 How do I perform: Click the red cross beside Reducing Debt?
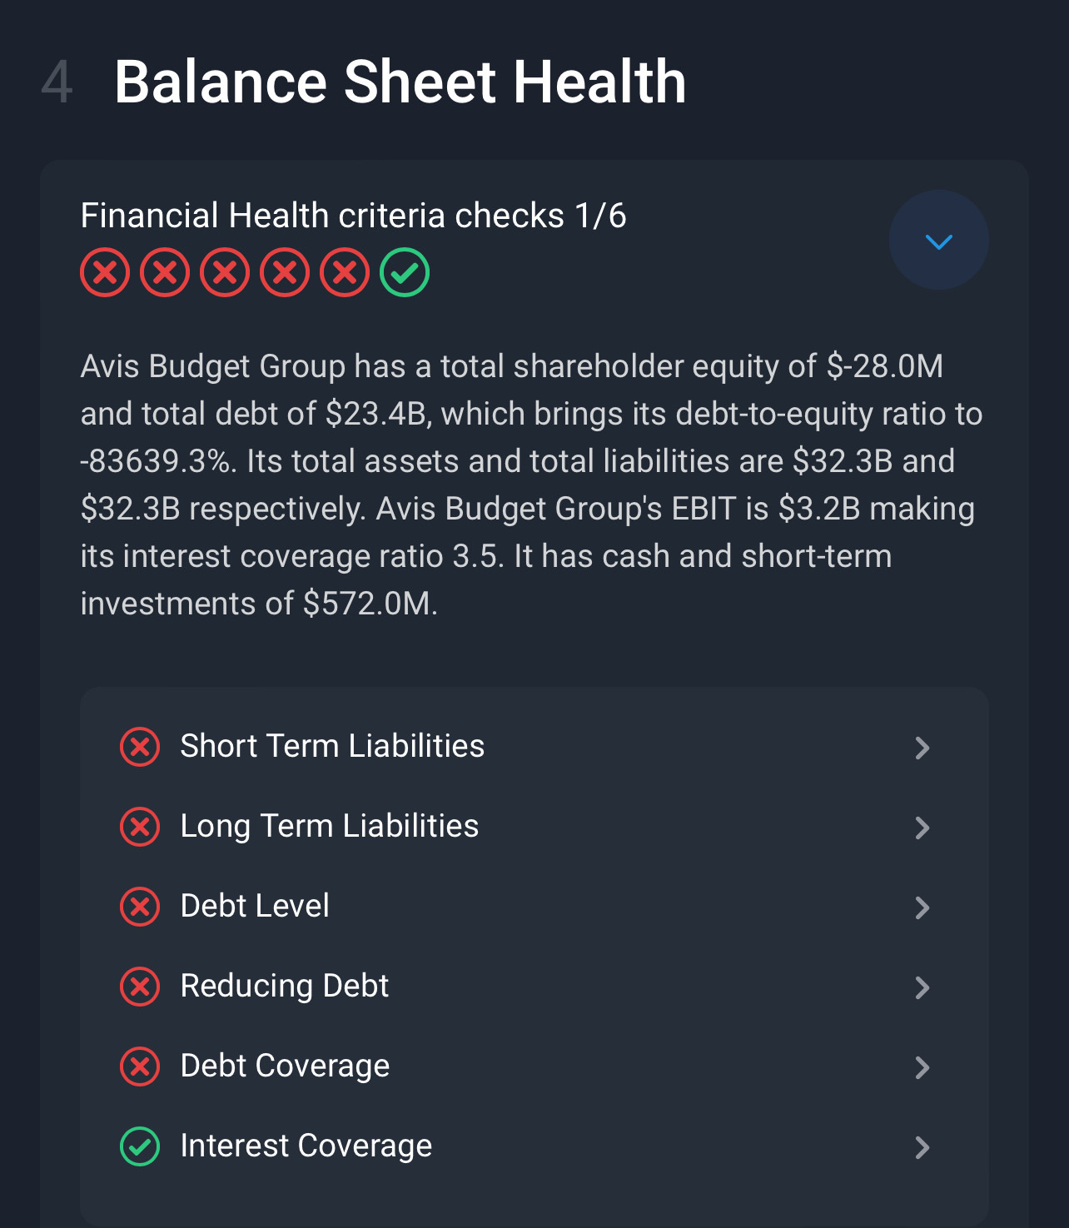coord(140,987)
